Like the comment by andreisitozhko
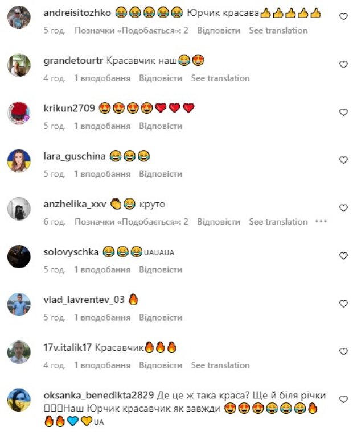 click(x=343, y=16)
